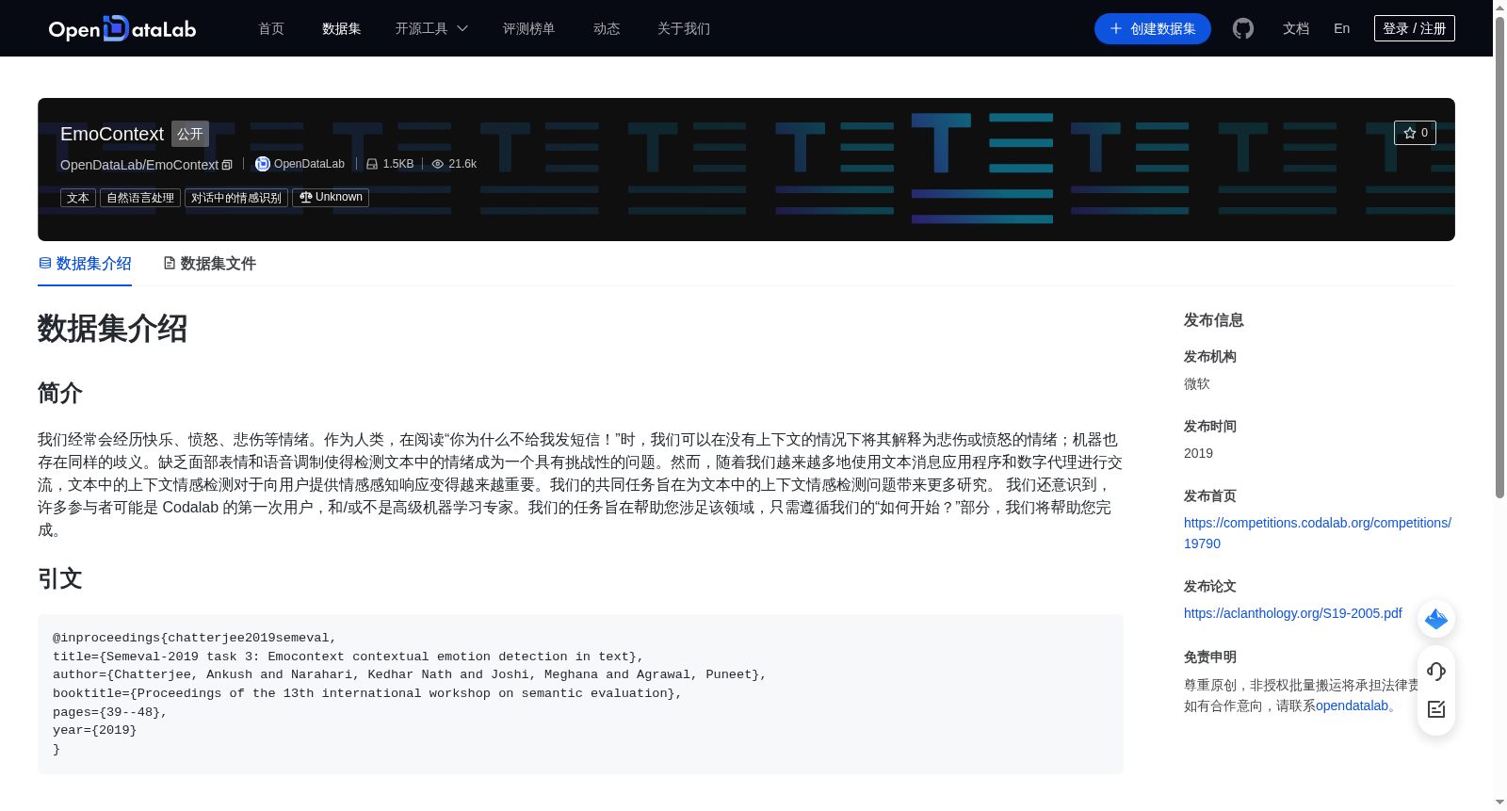Open the customer support headset icon
Image resolution: width=1507 pixels, height=811 pixels.
[x=1436, y=672]
